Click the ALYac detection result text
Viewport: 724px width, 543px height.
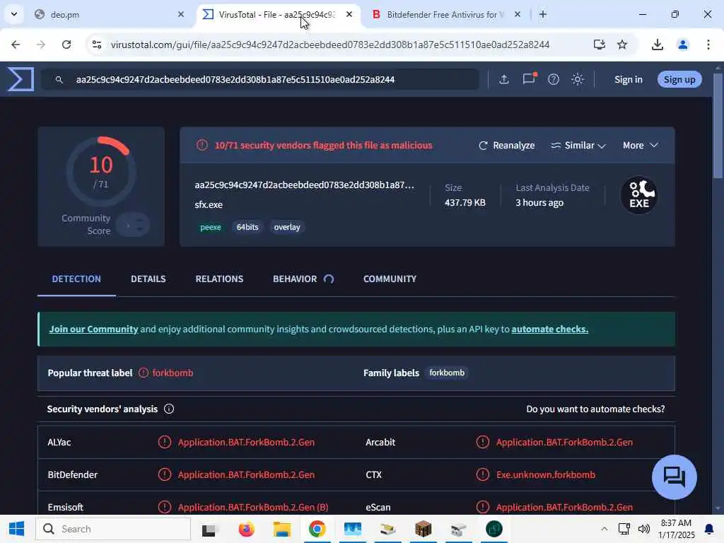[x=246, y=443]
